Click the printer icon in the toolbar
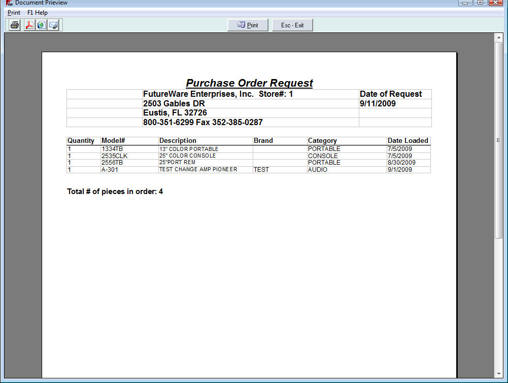 click(15, 25)
